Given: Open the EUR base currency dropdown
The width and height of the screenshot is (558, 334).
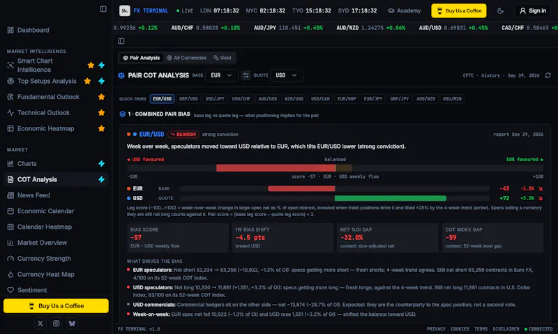Looking at the screenshot, I should 221,75.
